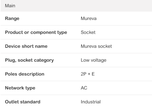Click the empty area in Device short name row
The width and height of the screenshot is (152, 108).
pos(132,46)
